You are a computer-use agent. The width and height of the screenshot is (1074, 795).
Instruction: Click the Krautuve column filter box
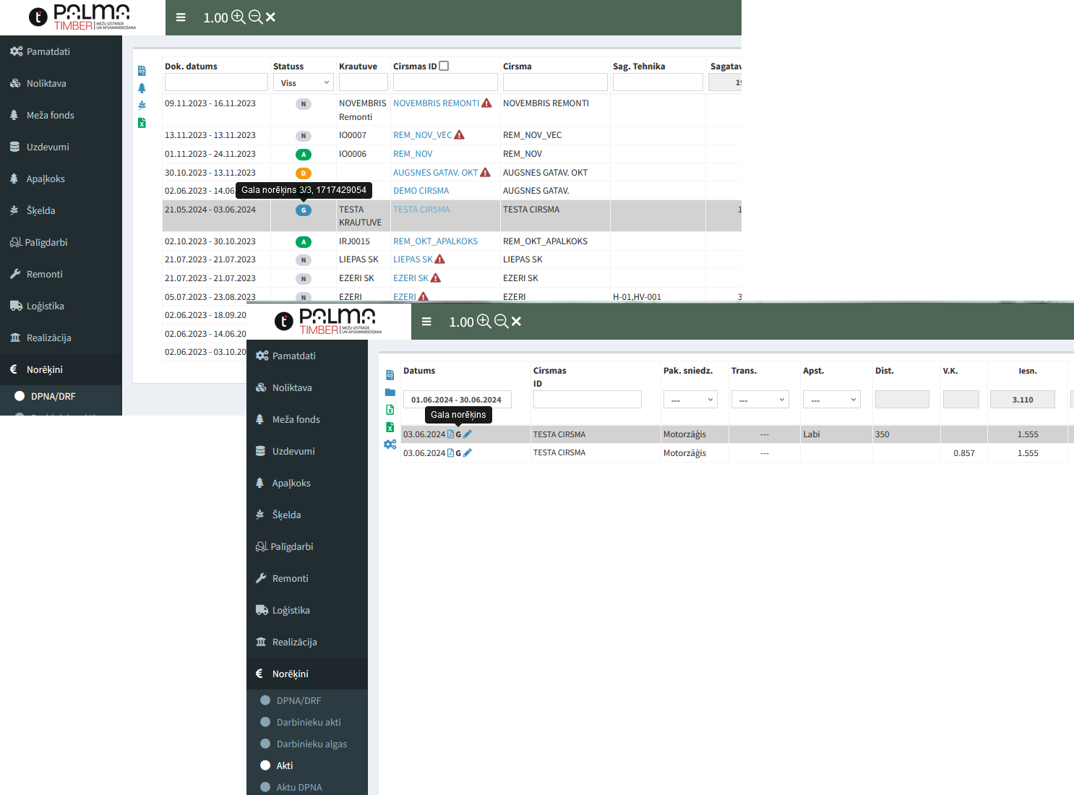pos(363,82)
